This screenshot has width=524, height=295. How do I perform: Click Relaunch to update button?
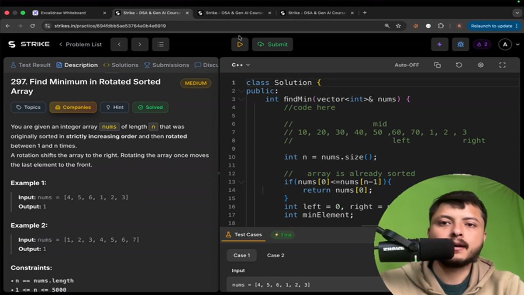(x=492, y=26)
